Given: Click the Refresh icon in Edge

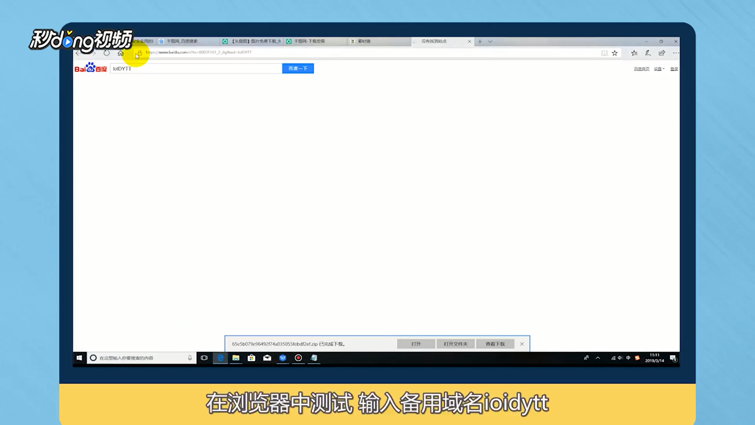Looking at the screenshot, I should (x=106, y=53).
